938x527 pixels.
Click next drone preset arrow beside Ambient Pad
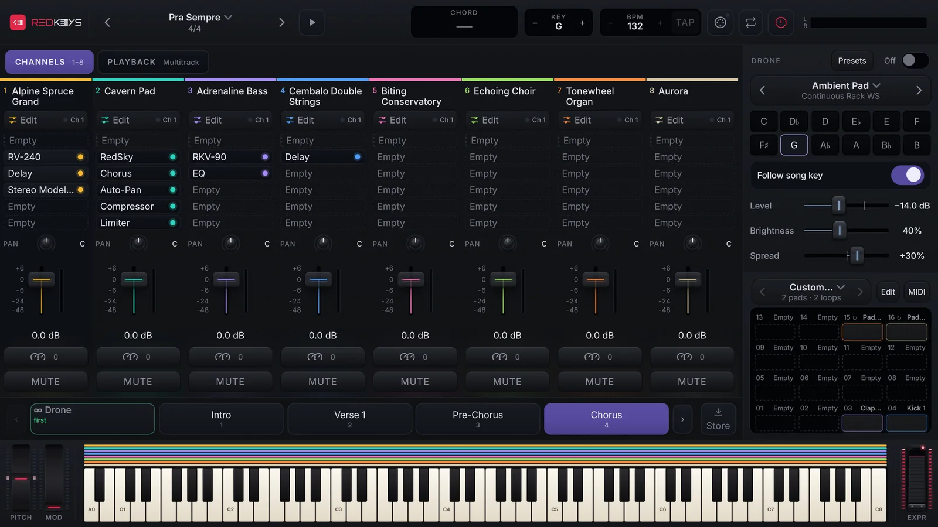[919, 90]
